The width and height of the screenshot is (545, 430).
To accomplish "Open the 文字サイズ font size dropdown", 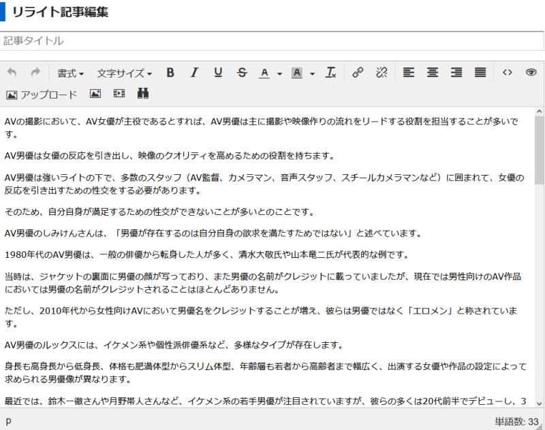I will tap(124, 73).
